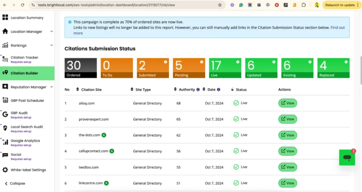
Task: Expand the Reputation Manager submenu
Action: (x=51, y=87)
